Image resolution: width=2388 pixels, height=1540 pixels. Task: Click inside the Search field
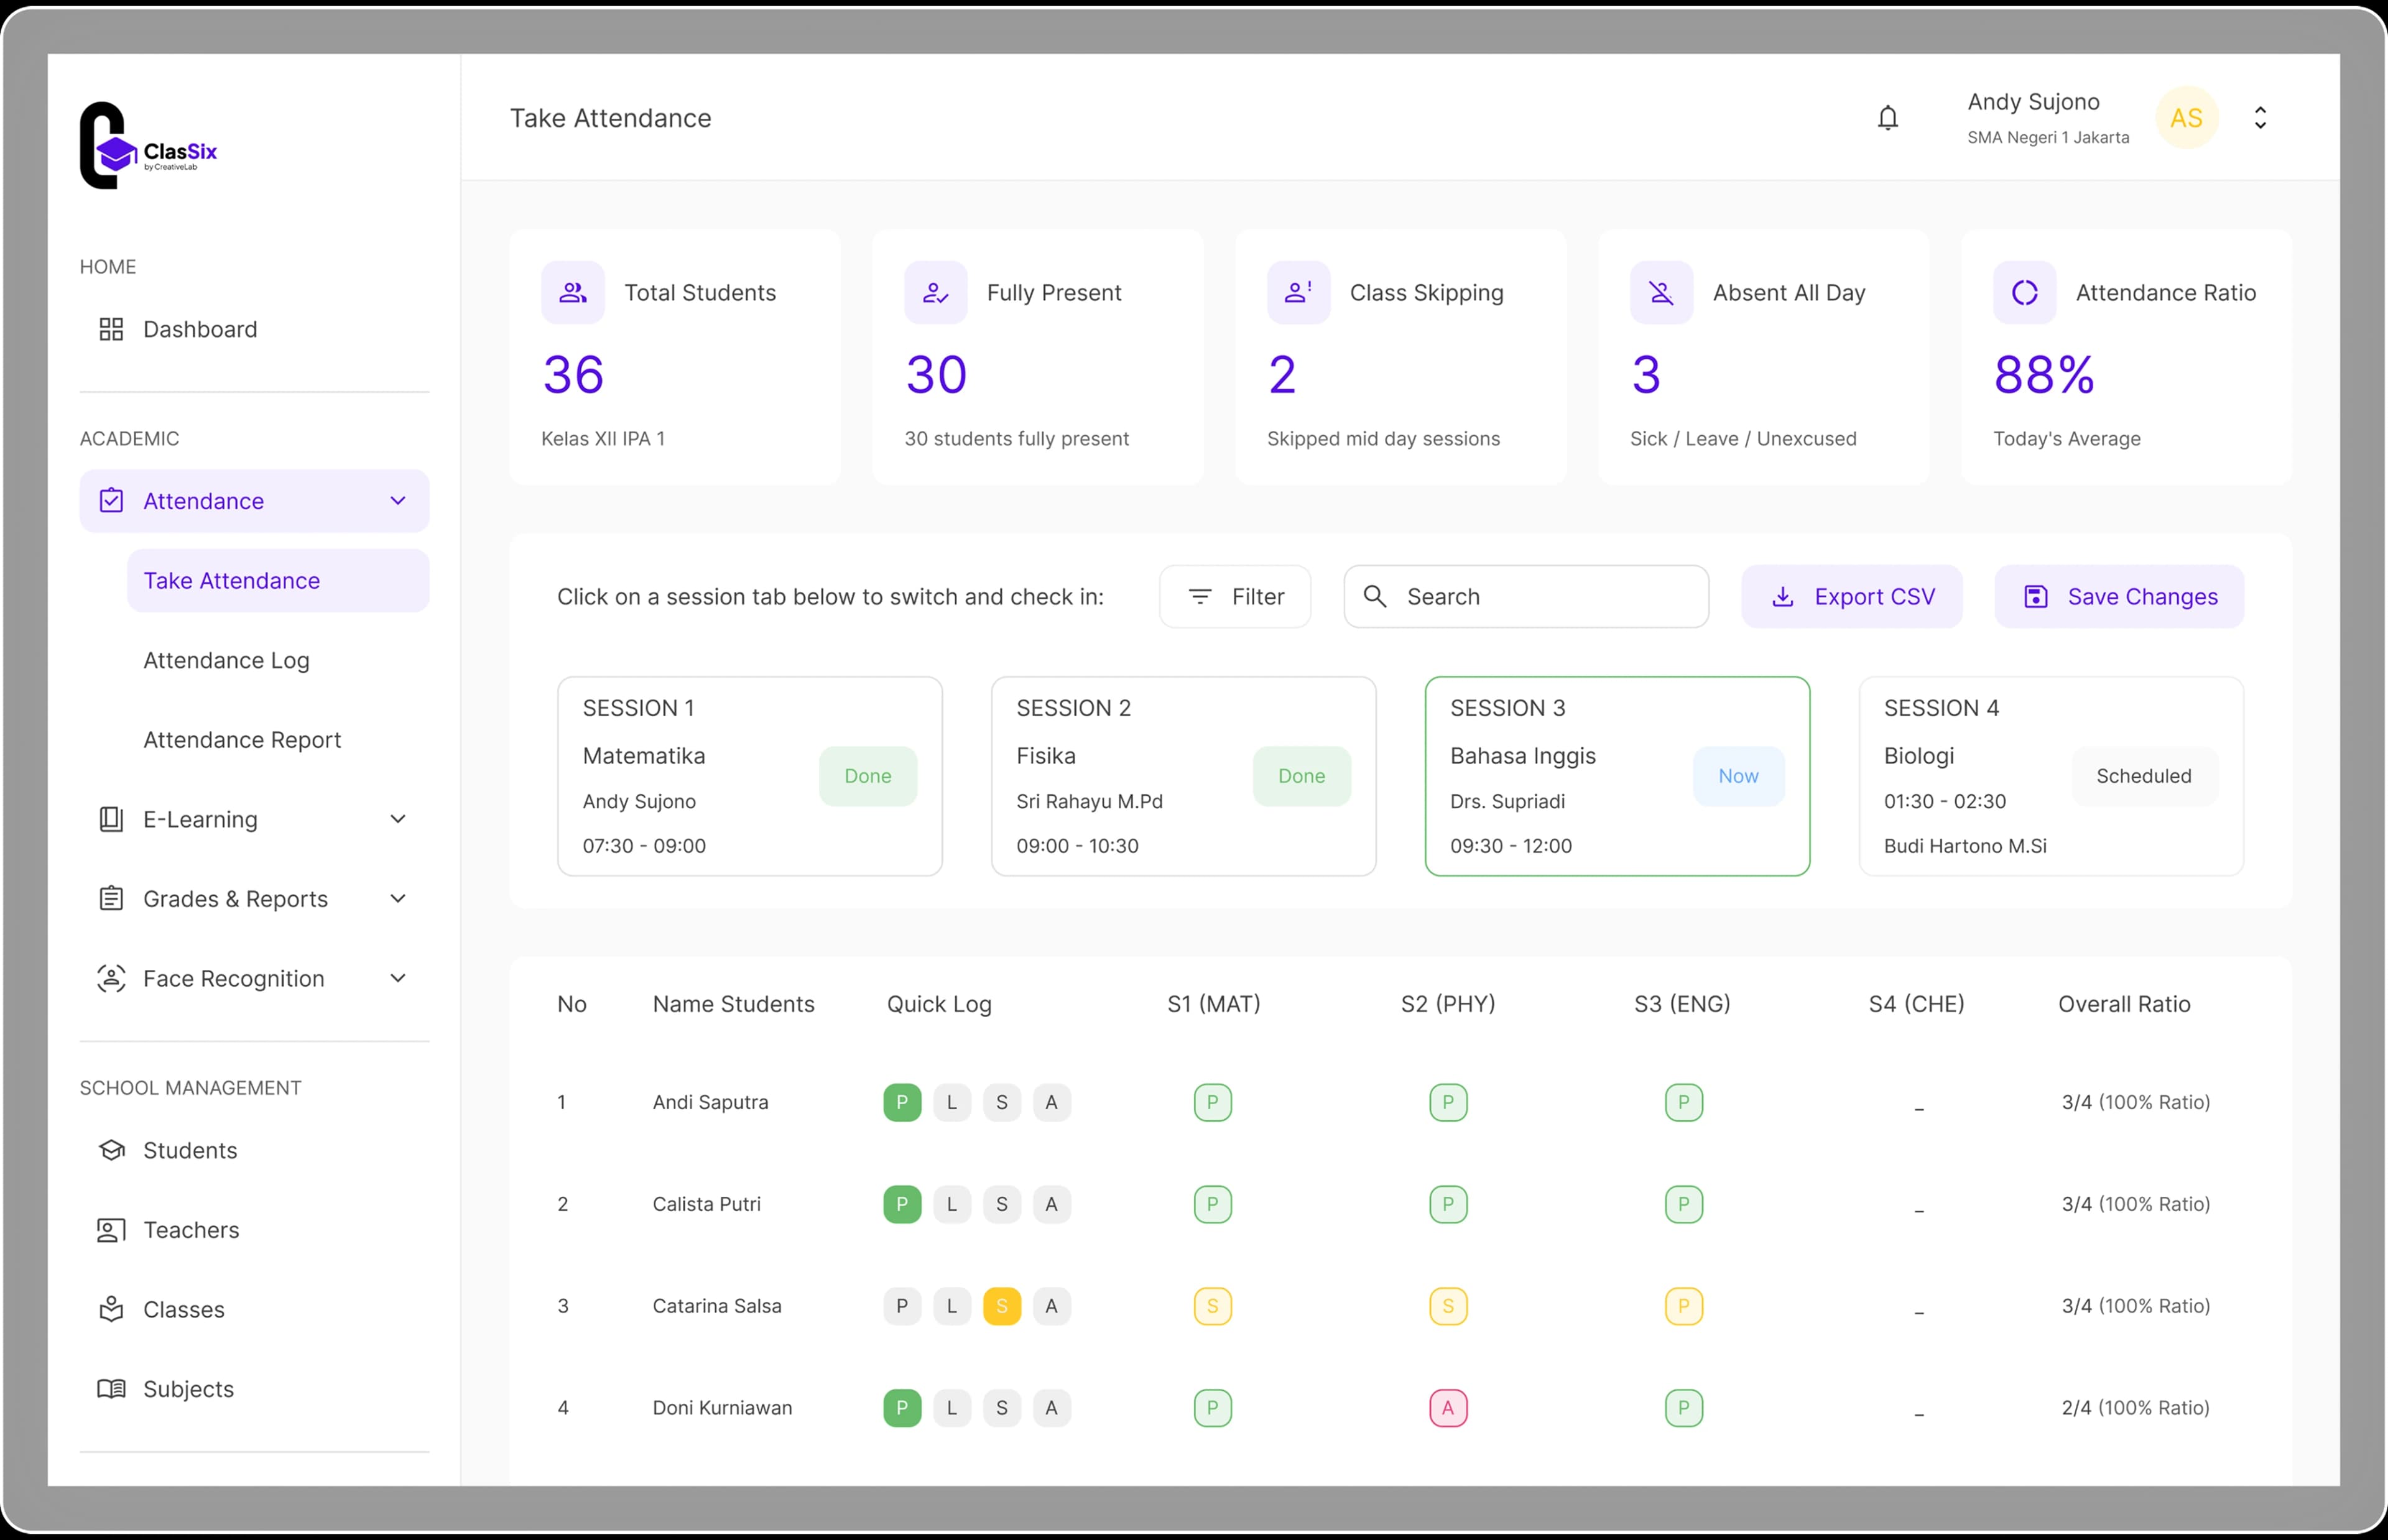click(1526, 596)
